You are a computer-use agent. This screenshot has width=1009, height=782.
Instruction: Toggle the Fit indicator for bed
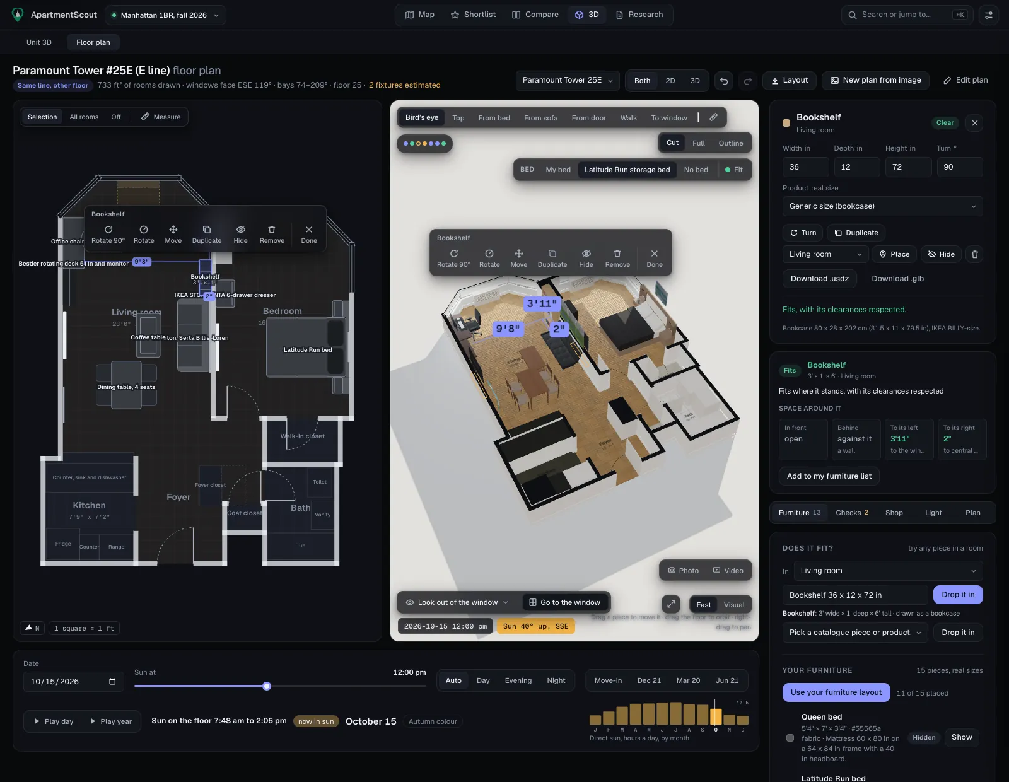[734, 170]
